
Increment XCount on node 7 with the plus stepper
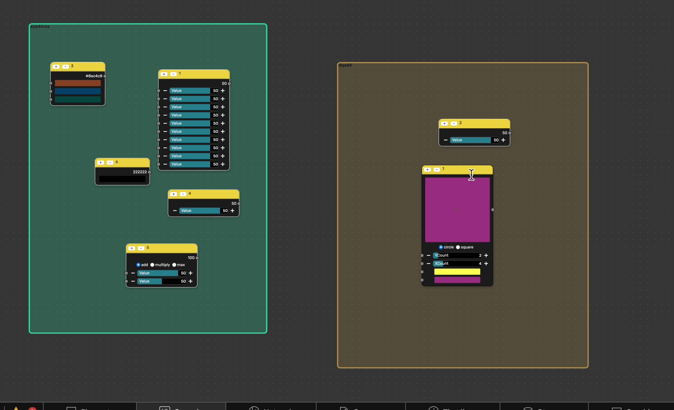(x=486, y=263)
